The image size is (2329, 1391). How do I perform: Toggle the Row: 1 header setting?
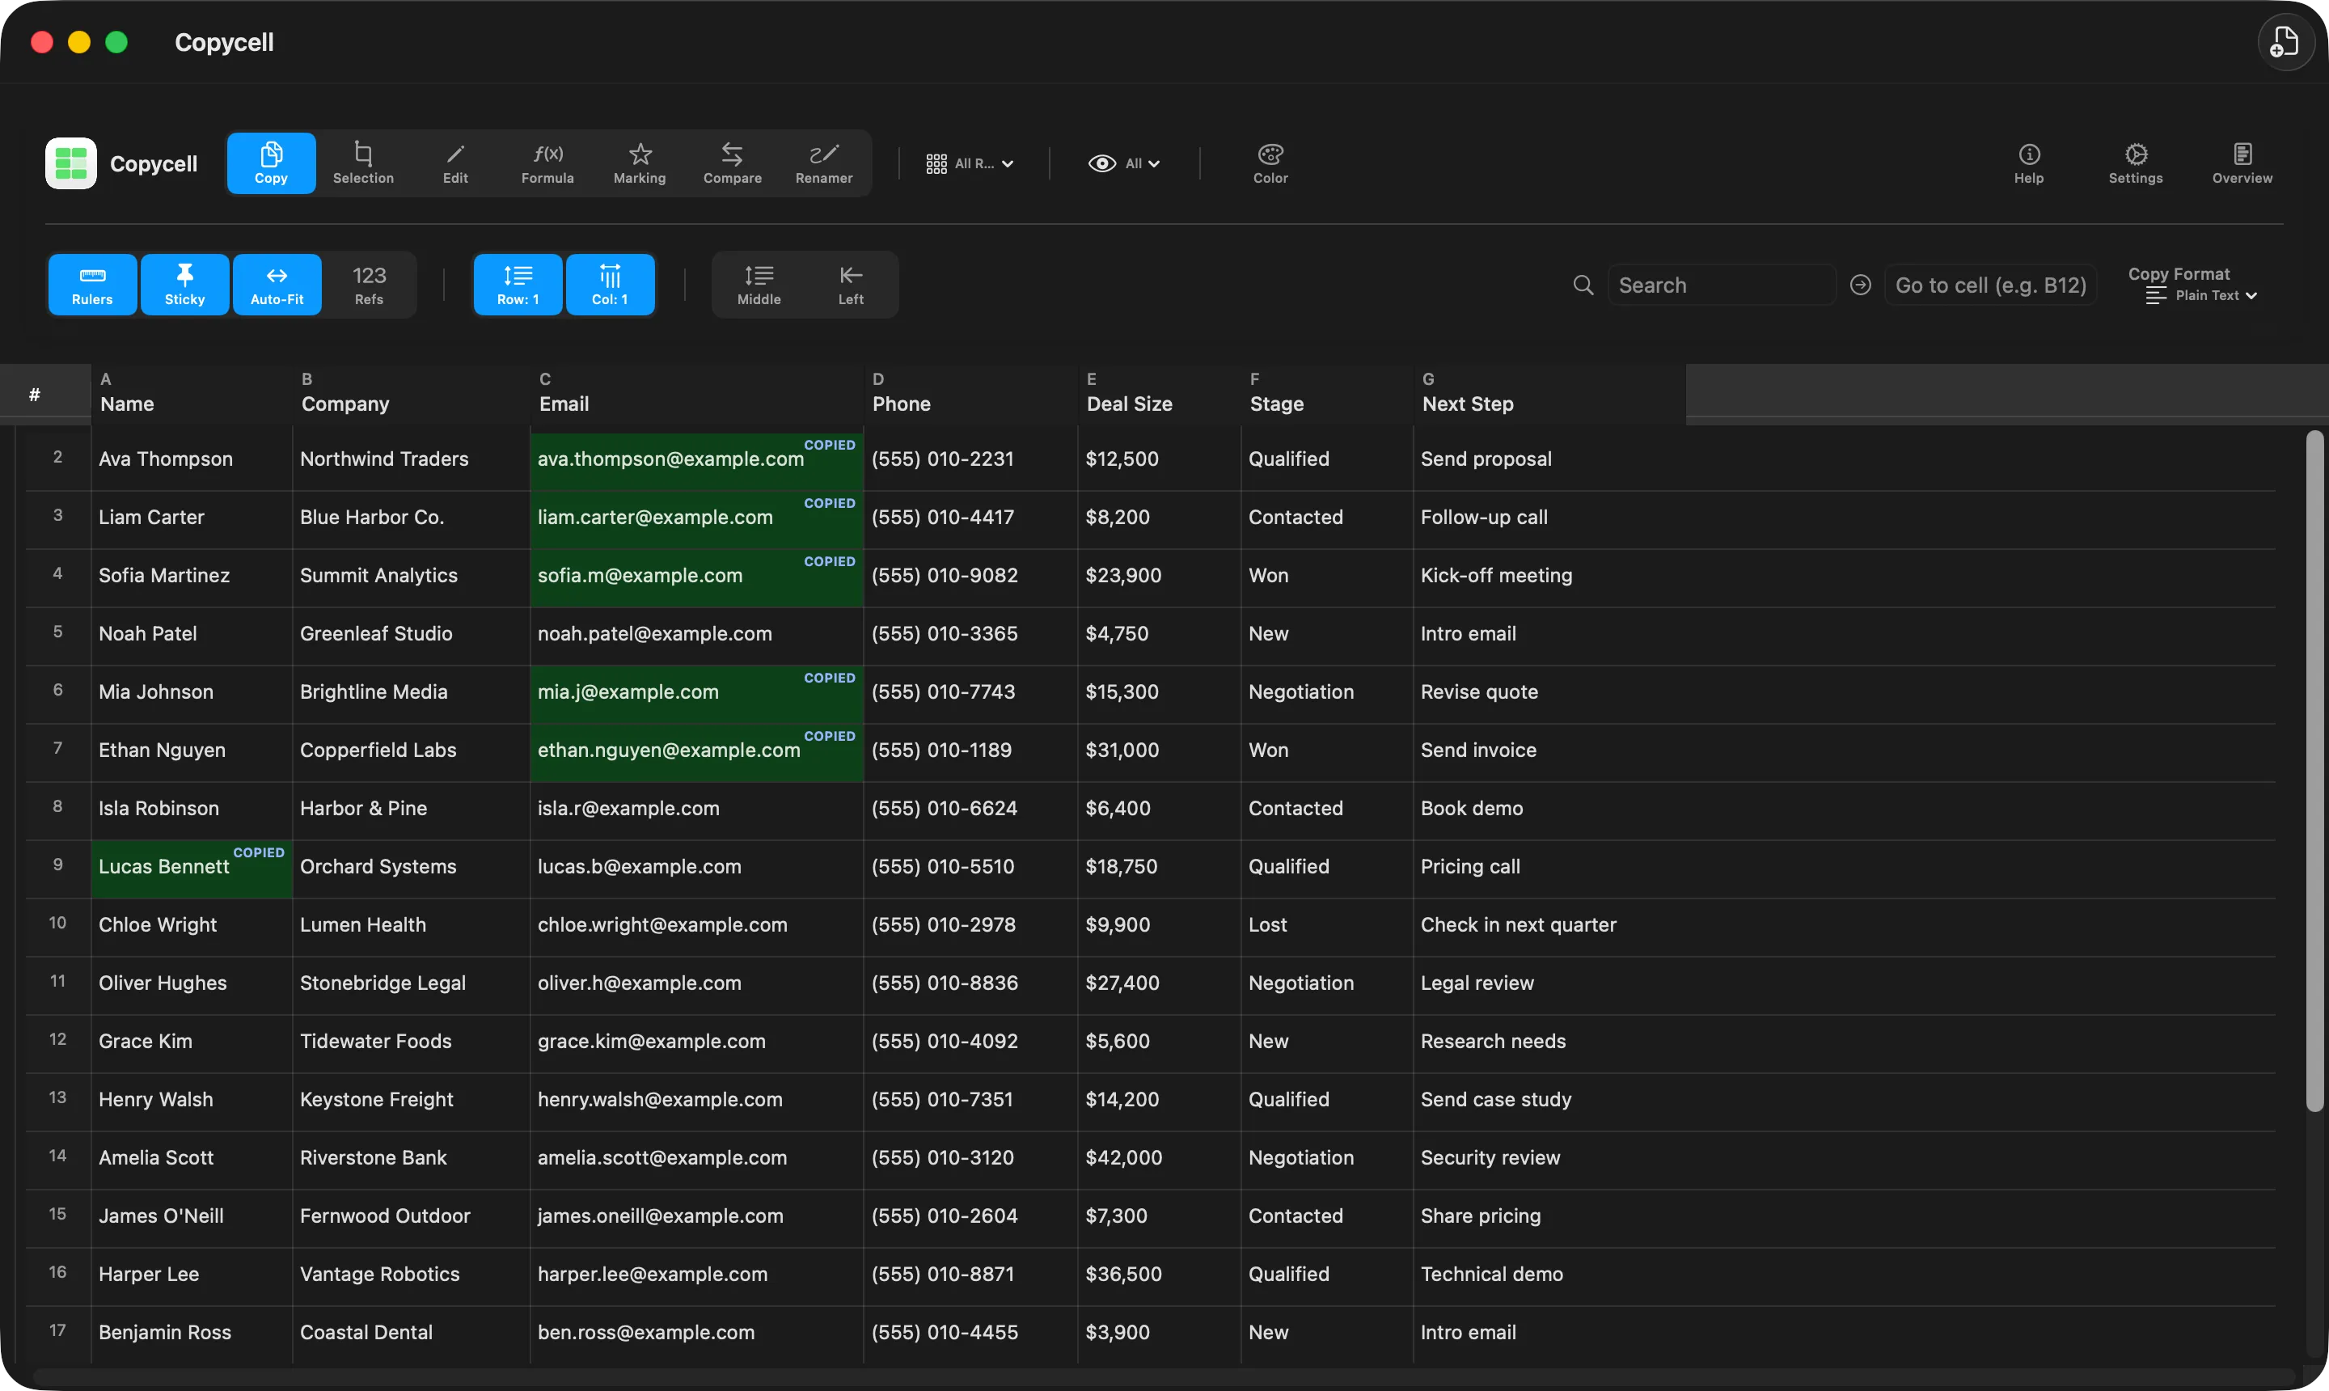pyautogui.click(x=518, y=285)
